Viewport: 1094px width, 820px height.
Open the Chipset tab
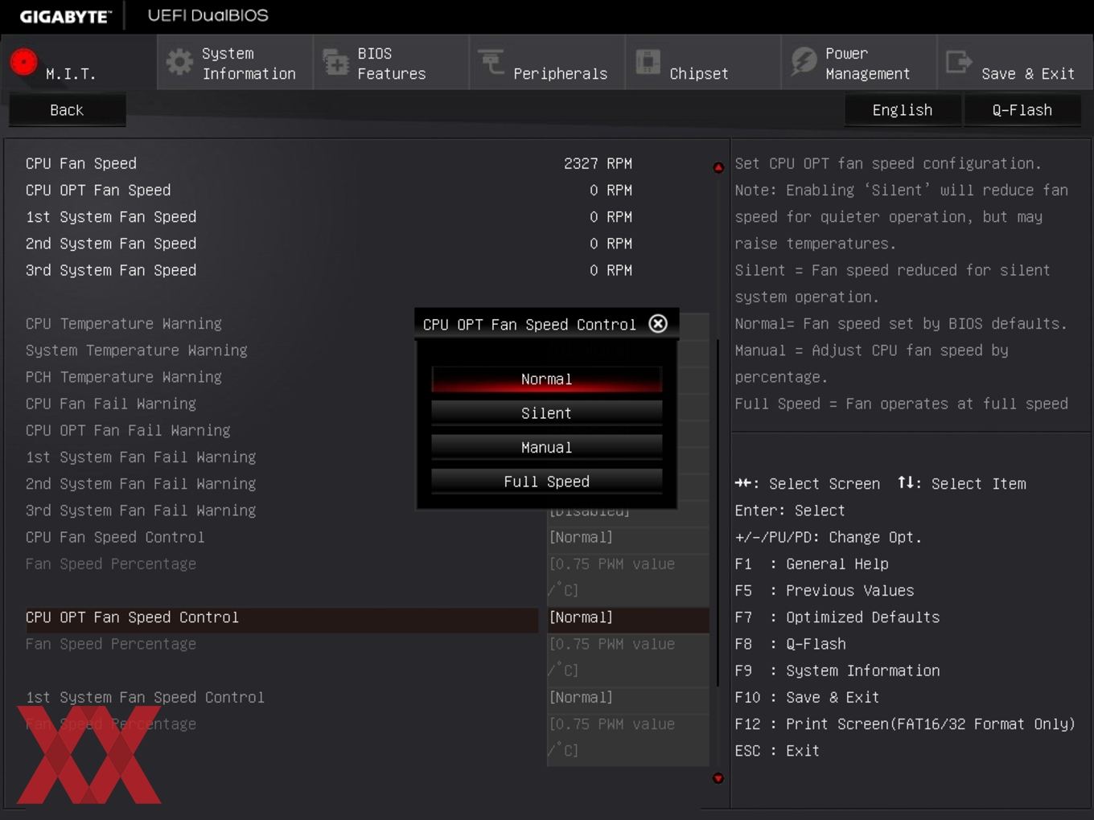(703, 62)
